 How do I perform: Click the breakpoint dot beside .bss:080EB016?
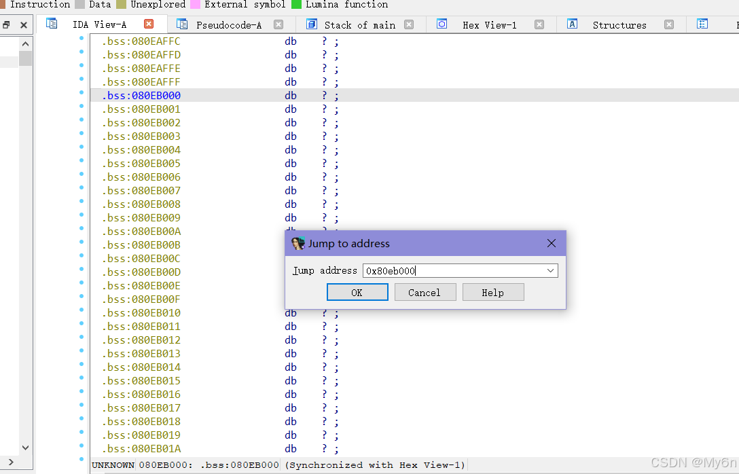pyautogui.click(x=82, y=391)
